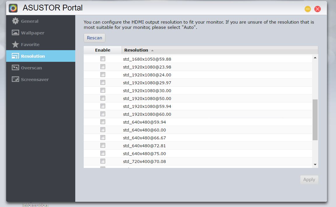Image resolution: width=336 pixels, height=207 pixels.
Task: Check the std_640x480@72.81 box
Action: 103,145
